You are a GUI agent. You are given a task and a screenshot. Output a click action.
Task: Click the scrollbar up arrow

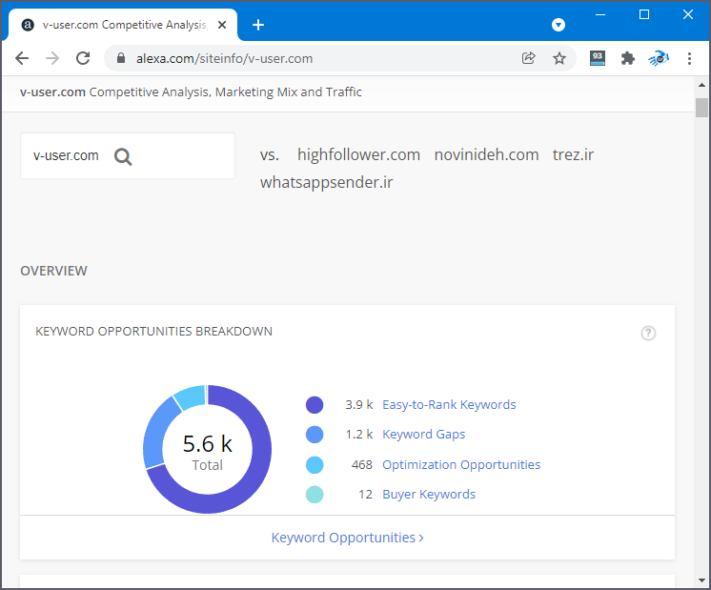(701, 85)
